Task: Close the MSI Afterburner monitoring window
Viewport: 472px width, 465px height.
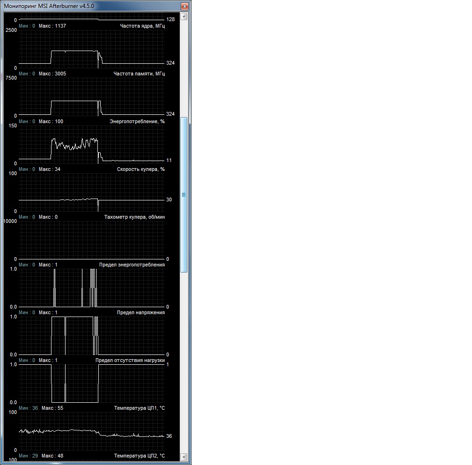Action: pyautogui.click(x=184, y=6)
